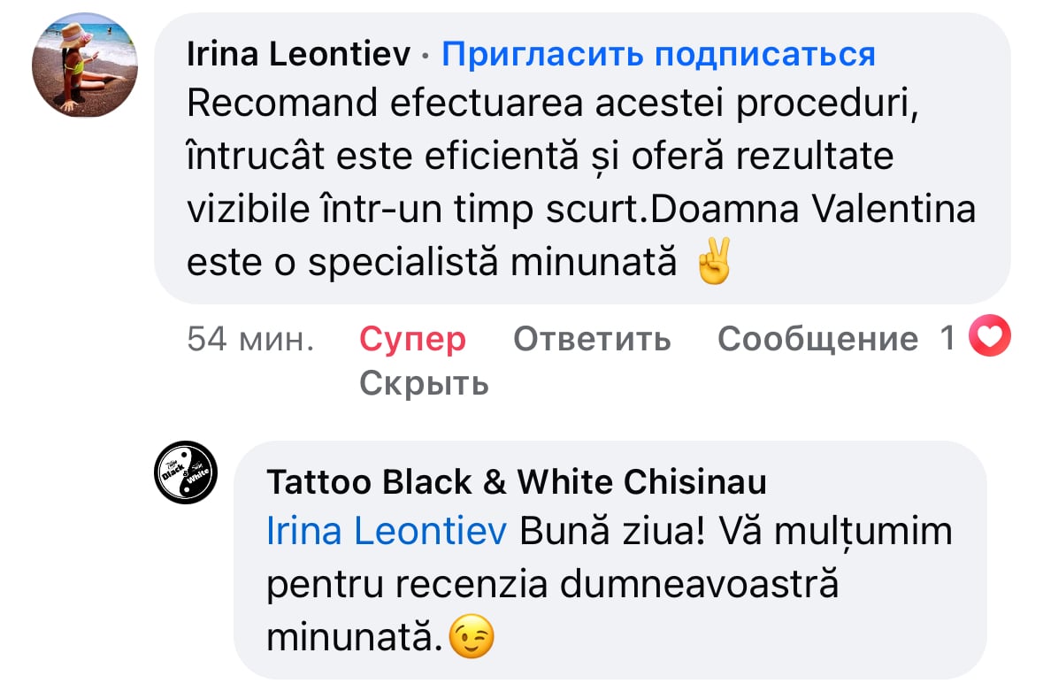Image resolution: width=1043 pixels, height=699 pixels.
Task: Open the reaction count number 1
Action: pos(947,337)
